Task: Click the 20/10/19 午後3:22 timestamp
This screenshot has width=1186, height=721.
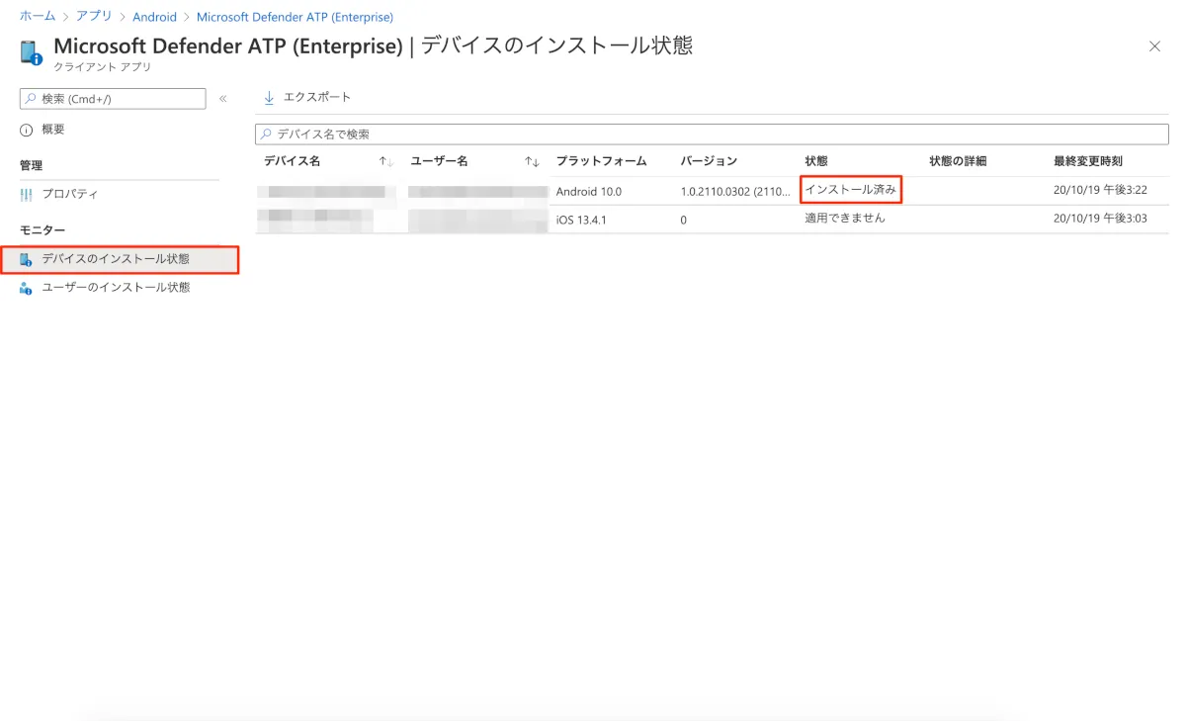Action: (1100, 191)
